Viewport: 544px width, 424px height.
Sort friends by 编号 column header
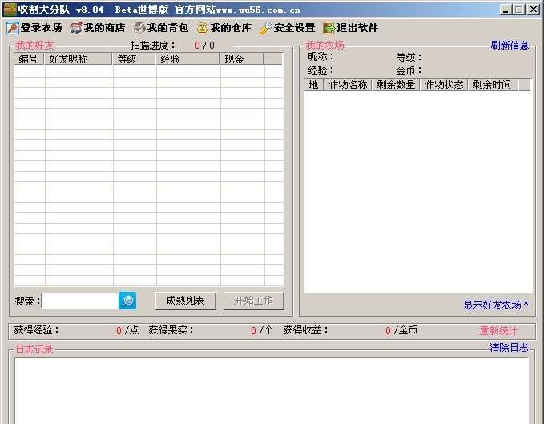pyautogui.click(x=29, y=59)
